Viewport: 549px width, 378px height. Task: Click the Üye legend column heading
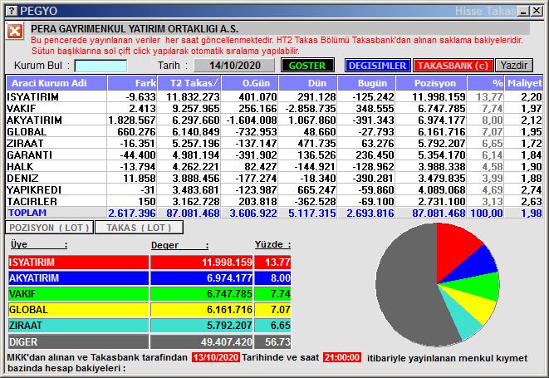(x=39, y=244)
